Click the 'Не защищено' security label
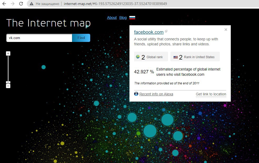The height and width of the screenshot is (163, 259). click(x=47, y=4)
